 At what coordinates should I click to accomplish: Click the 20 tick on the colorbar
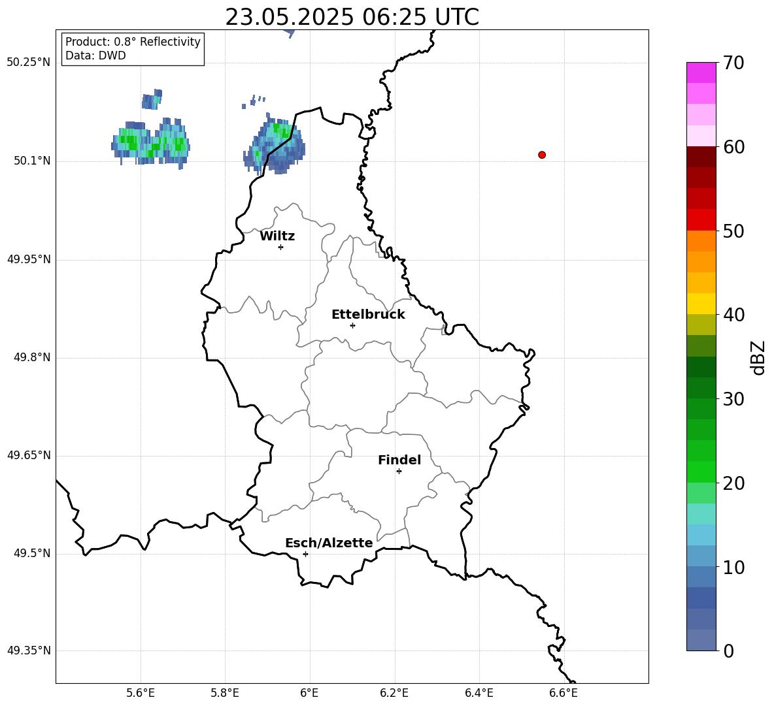click(733, 483)
